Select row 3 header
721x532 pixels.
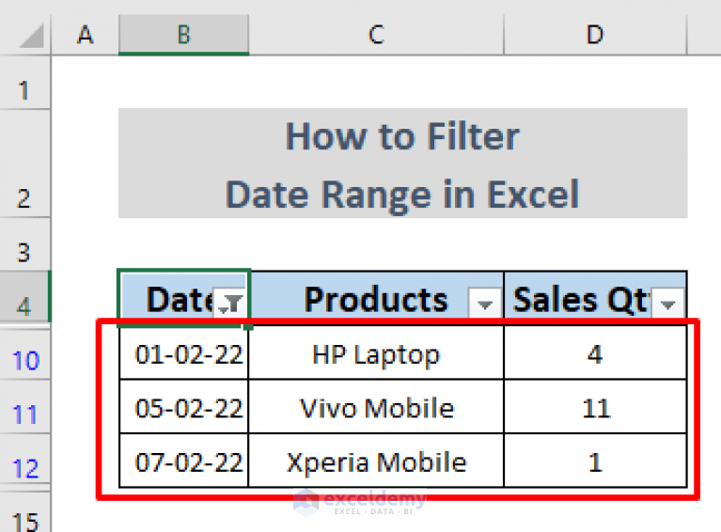(x=24, y=244)
